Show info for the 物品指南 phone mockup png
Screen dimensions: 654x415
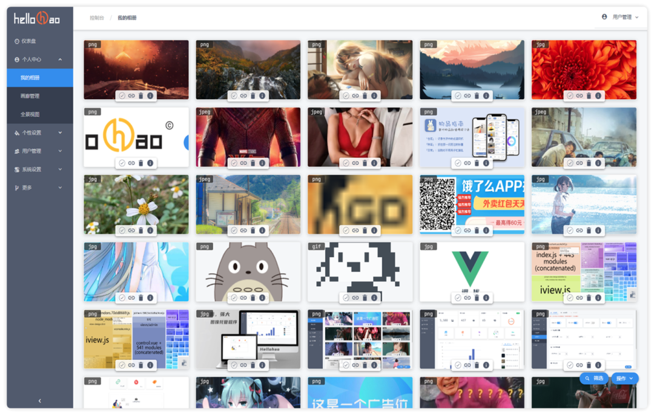pyautogui.click(x=486, y=163)
